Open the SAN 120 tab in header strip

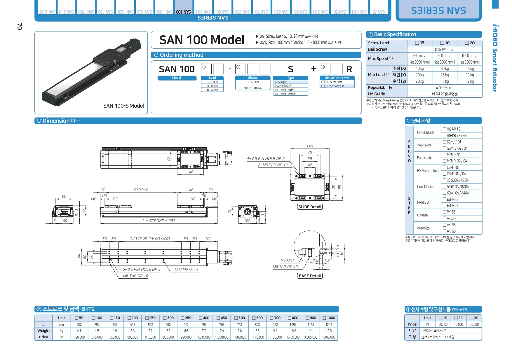point(144,7)
